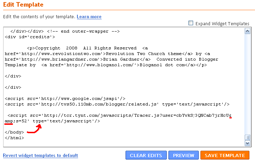Click the Expand Widget Templates label text
Viewport: 255px width, 163px height.
coord(222,23)
